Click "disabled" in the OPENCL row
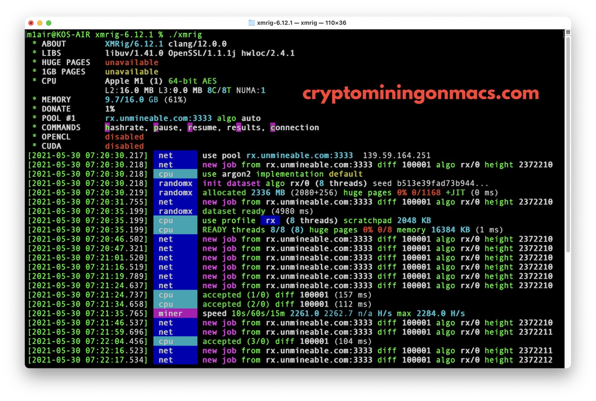Screen dimensions: 596x401 [124, 137]
